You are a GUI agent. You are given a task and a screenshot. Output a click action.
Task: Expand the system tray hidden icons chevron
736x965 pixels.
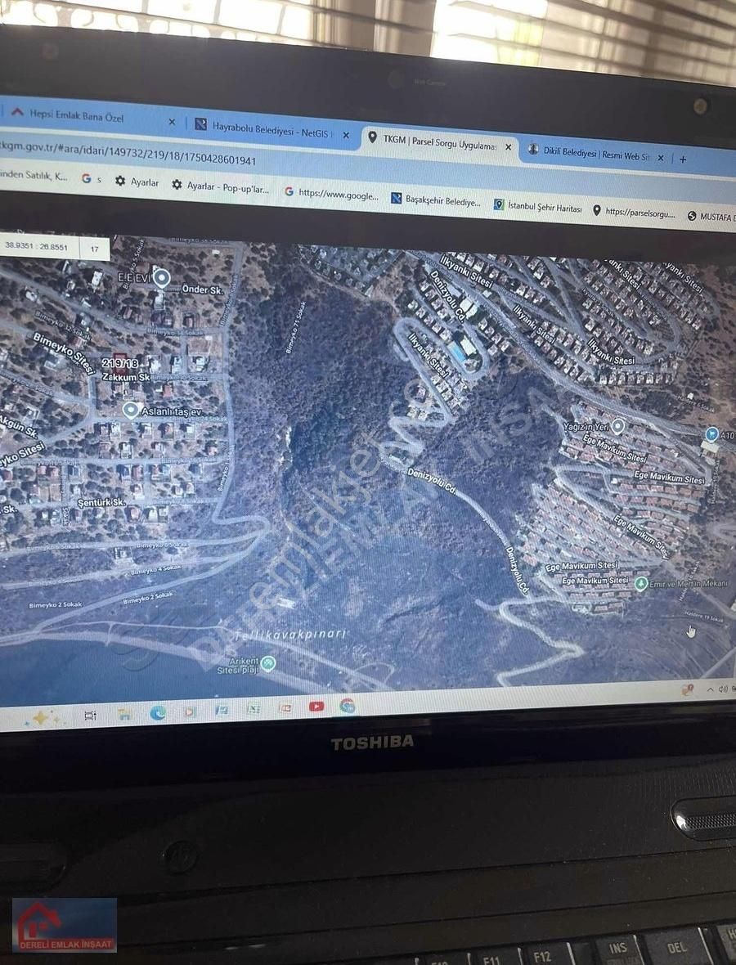click(x=710, y=689)
